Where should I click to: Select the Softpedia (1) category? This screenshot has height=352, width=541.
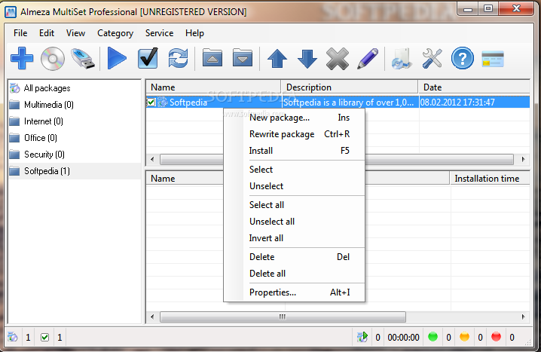pos(47,171)
